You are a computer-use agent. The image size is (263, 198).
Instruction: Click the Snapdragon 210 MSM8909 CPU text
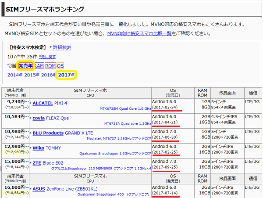tap(101, 169)
